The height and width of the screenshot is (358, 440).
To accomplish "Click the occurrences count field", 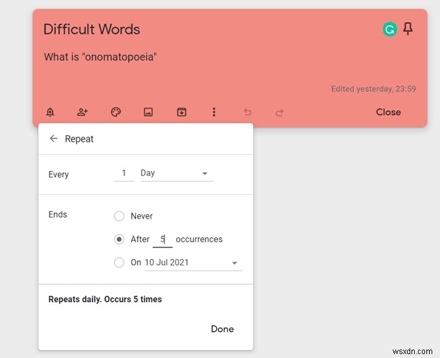I will [x=162, y=240].
